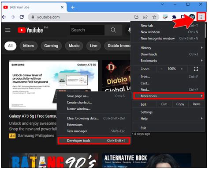Choose Exit in the Chrome menu
The height and width of the screenshot is (169, 209).
[168, 128]
